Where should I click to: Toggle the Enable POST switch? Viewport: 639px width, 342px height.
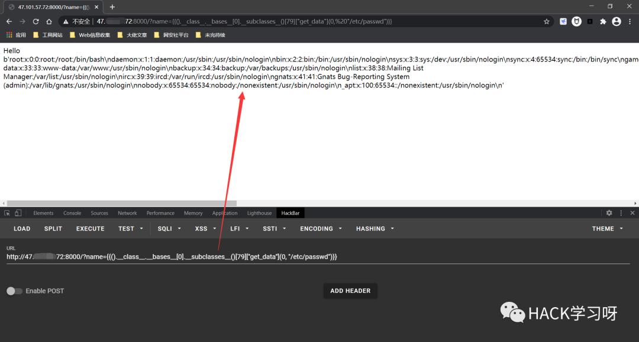click(14, 291)
